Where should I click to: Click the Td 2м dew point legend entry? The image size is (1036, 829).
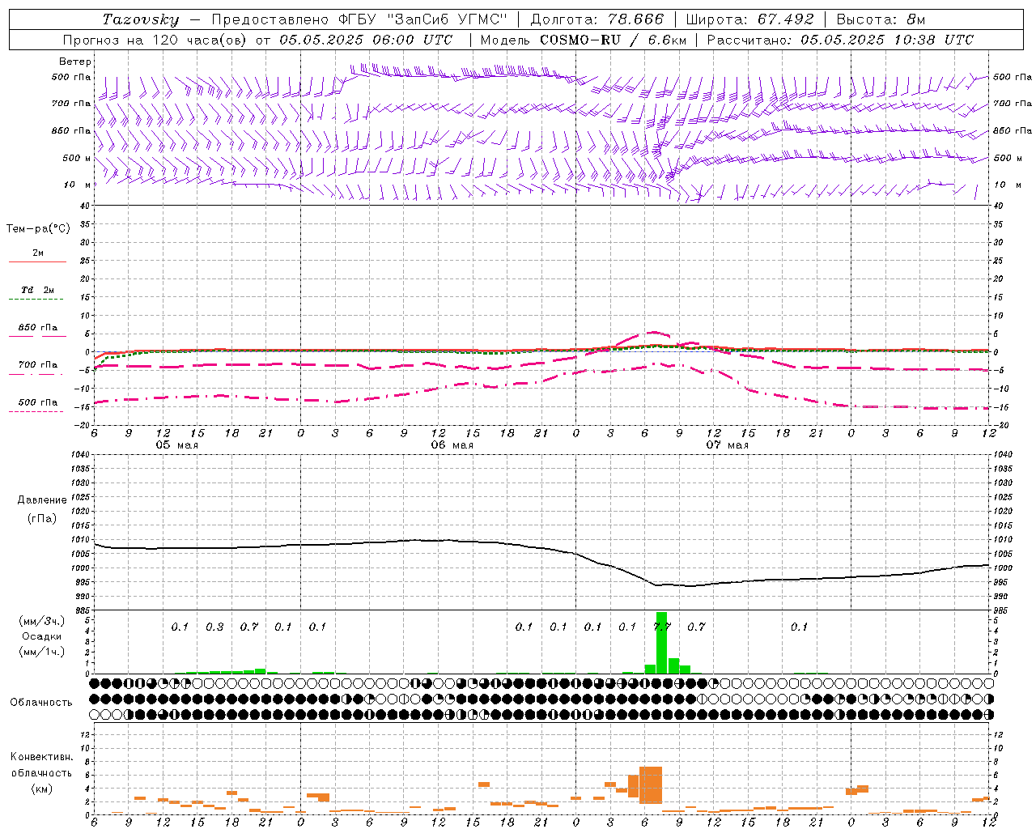point(37,290)
